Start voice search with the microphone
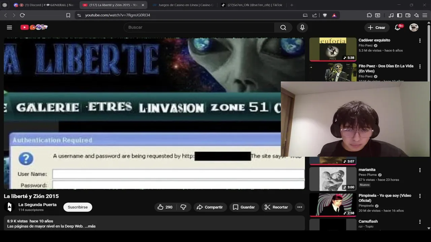The height and width of the screenshot is (242, 431). [x=302, y=28]
